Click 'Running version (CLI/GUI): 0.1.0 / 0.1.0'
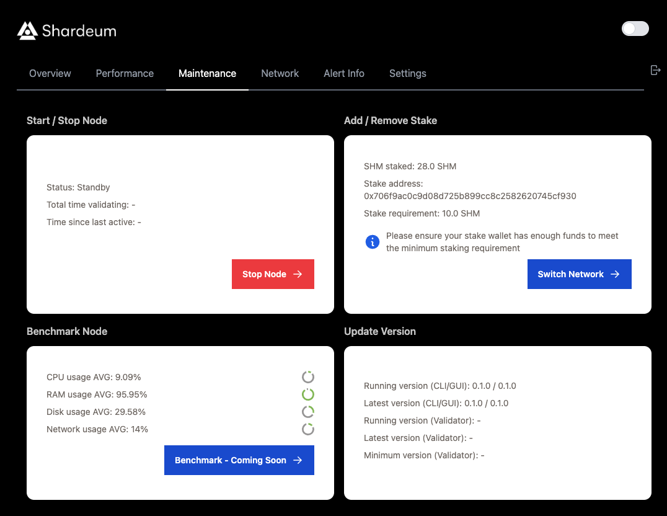The width and height of the screenshot is (667, 516). pos(440,386)
